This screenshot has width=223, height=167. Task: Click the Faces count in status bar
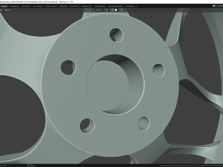pos(205,166)
